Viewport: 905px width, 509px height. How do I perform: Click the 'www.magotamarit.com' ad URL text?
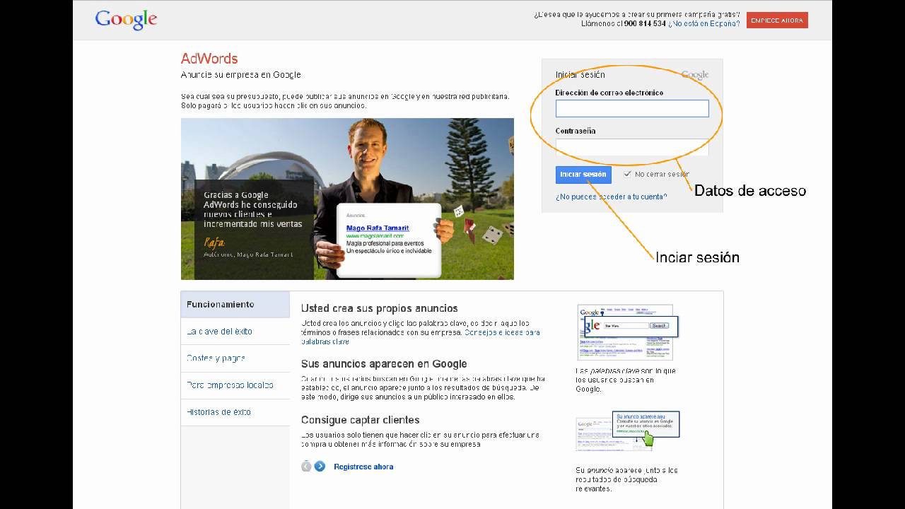[375, 235]
